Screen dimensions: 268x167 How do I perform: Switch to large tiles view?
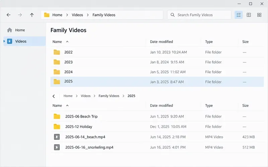coord(259,15)
